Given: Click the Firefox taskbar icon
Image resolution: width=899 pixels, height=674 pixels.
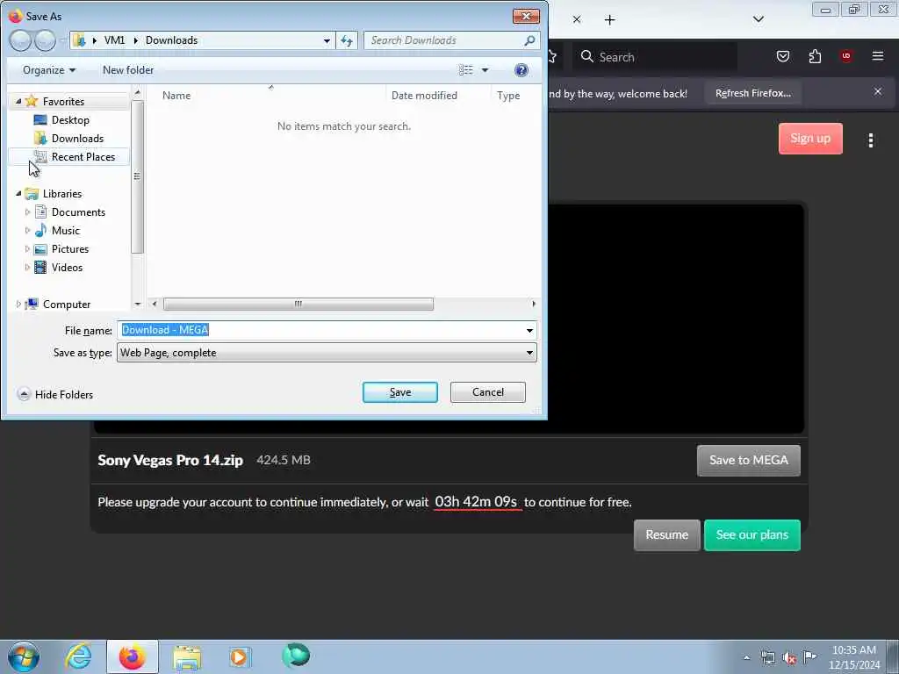Looking at the screenshot, I should tap(133, 656).
